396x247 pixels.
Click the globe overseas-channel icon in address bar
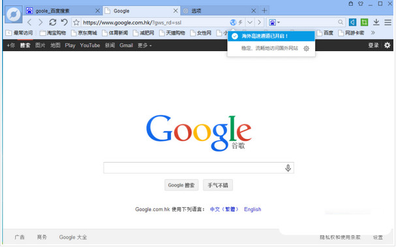[x=233, y=22]
